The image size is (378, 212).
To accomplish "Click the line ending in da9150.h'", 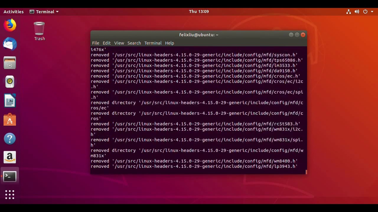I will click(x=194, y=71).
